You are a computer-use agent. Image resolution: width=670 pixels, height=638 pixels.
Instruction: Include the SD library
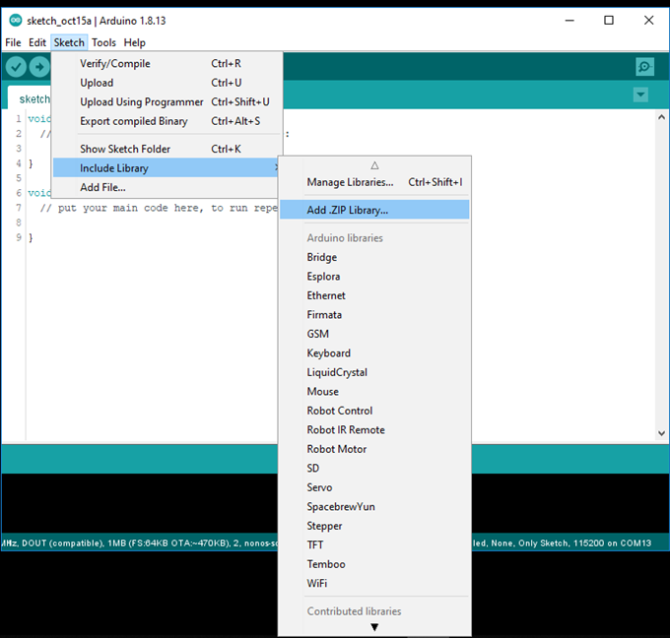[374, 468]
